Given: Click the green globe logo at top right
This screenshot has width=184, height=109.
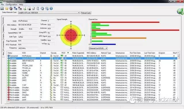Looking at the screenshot, I should (x=180, y=11).
